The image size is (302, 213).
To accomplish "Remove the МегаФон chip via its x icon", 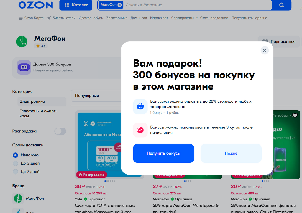I will click(x=119, y=5).
